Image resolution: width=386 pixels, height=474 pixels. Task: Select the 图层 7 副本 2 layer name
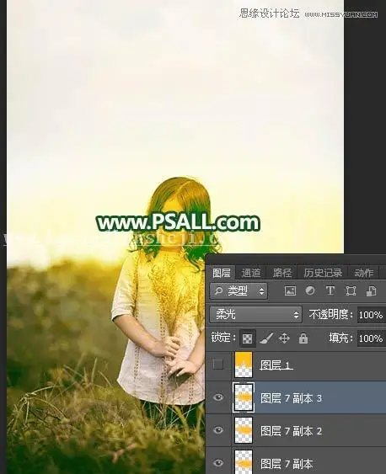tap(291, 431)
